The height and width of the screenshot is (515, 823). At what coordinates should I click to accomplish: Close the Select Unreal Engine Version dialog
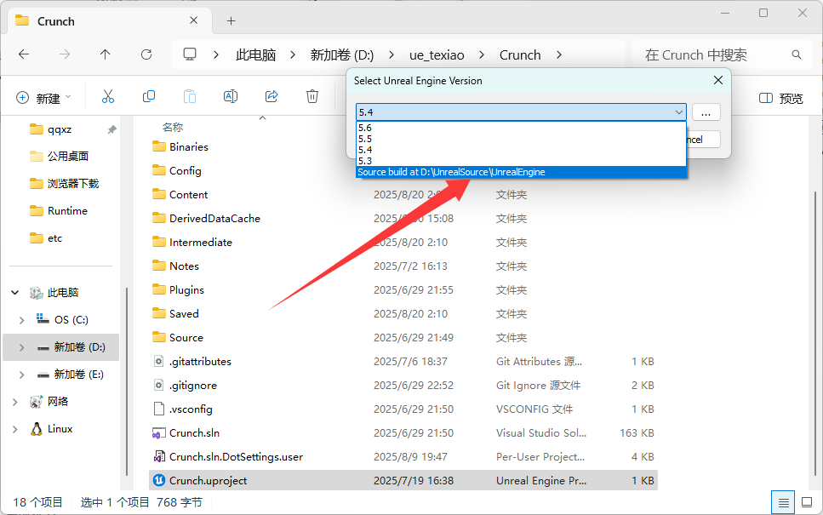coord(718,80)
